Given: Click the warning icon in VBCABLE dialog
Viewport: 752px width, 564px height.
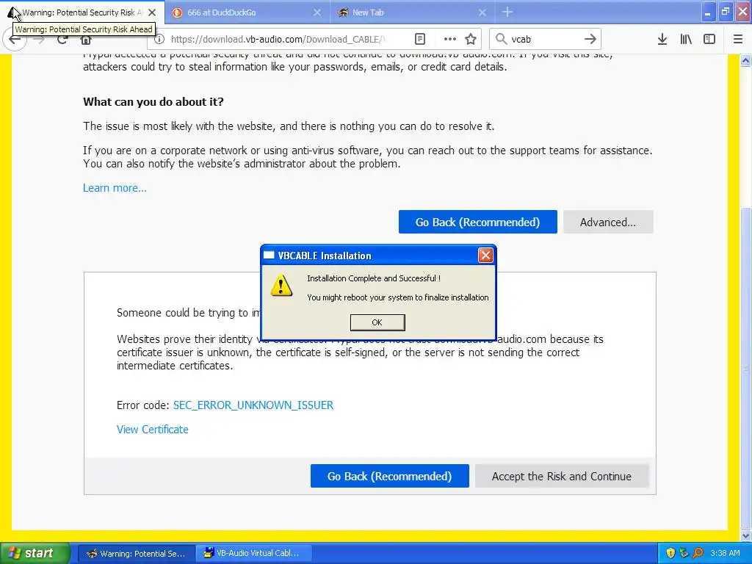Looking at the screenshot, I should (281, 285).
